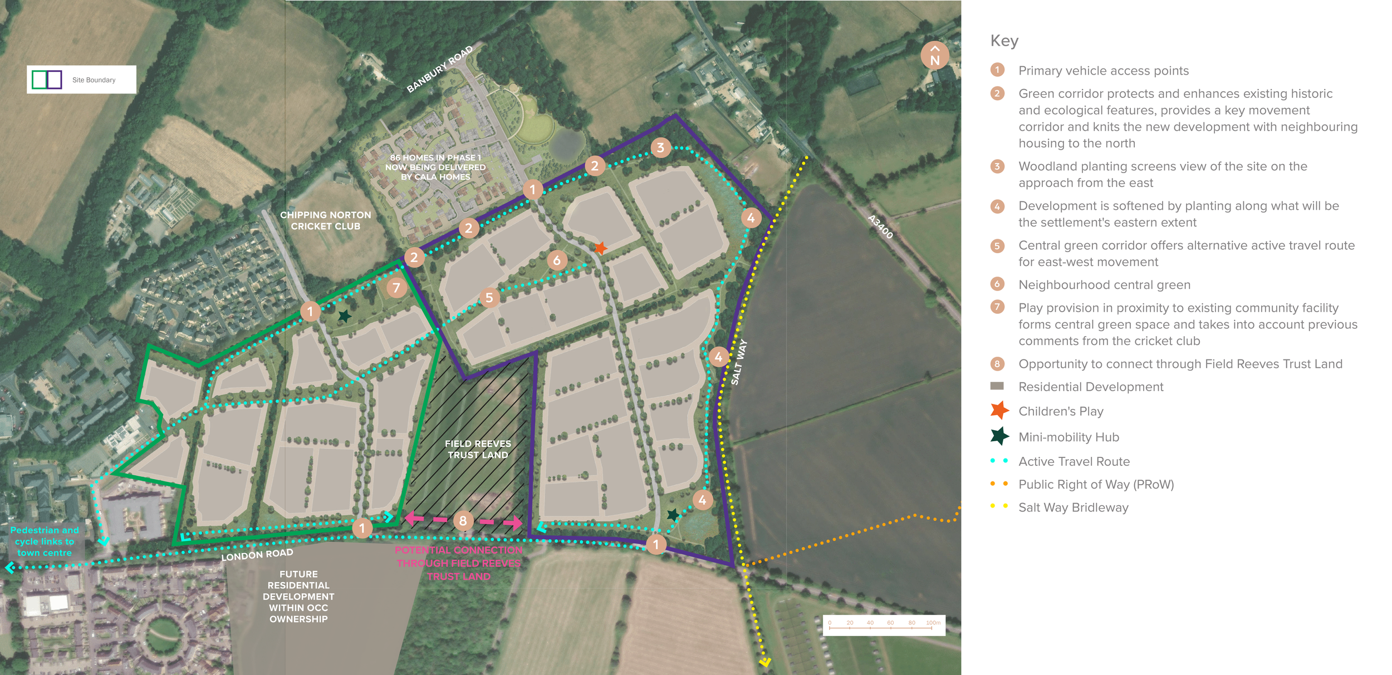Click map marker 7 near the cricket club

coord(396,288)
